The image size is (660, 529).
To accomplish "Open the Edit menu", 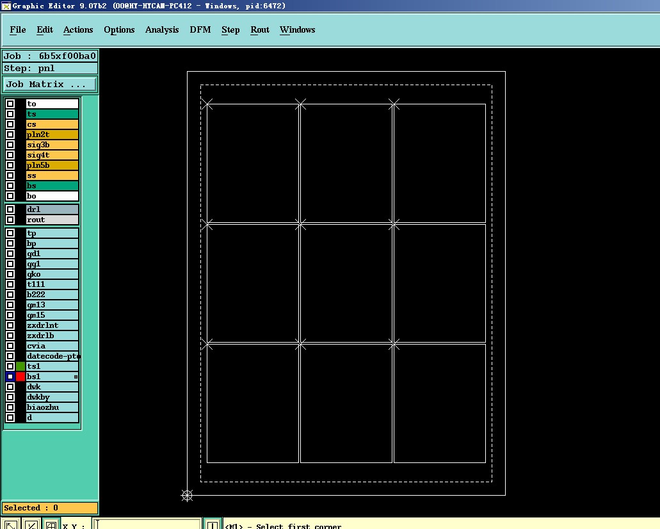I will tap(45, 30).
